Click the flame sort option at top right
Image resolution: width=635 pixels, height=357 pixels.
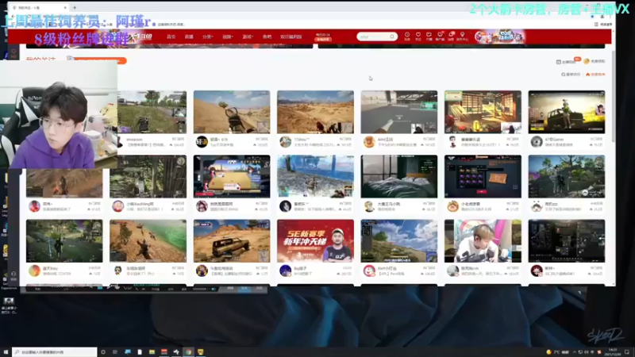pos(595,75)
